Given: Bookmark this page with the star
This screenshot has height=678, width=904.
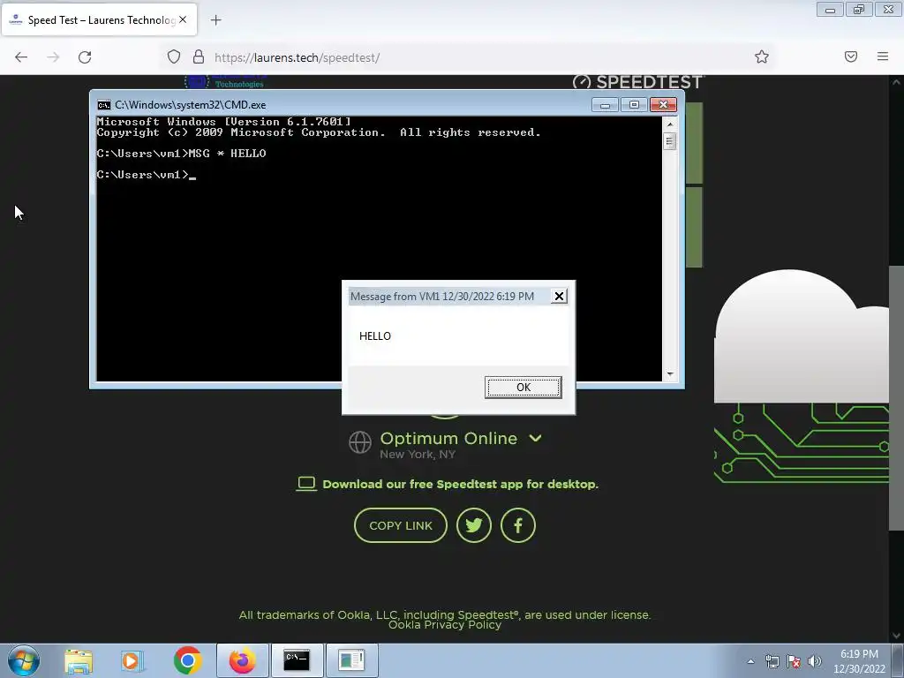Looking at the screenshot, I should click(x=762, y=56).
